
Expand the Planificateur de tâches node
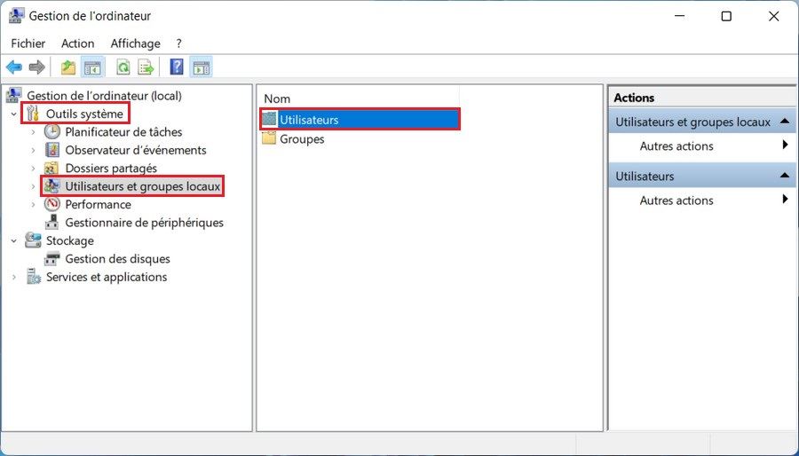tap(34, 132)
